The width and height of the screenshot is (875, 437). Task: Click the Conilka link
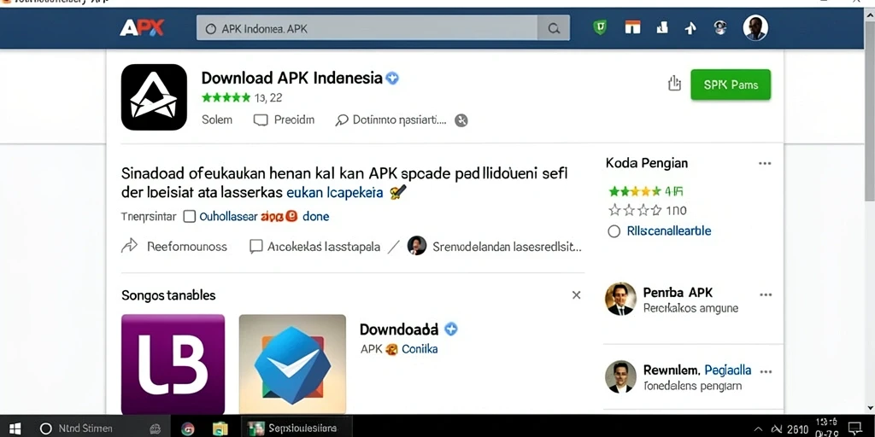[420, 349]
